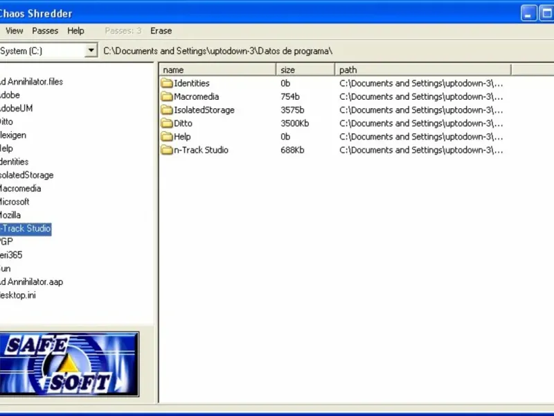Click the n-Track Studio folder icon in list
The image size is (554, 416).
pos(167,150)
